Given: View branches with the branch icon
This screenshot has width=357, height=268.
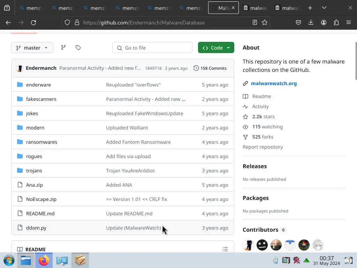Looking at the screenshot, I should pyautogui.click(x=63, y=47).
